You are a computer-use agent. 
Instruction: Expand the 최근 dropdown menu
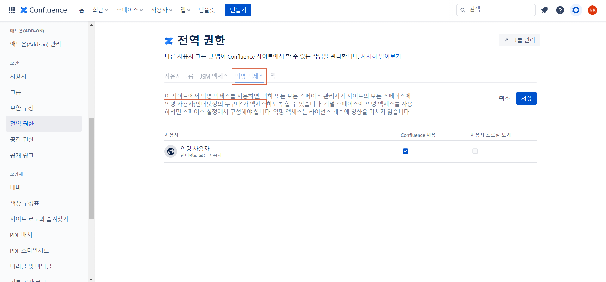click(x=100, y=10)
